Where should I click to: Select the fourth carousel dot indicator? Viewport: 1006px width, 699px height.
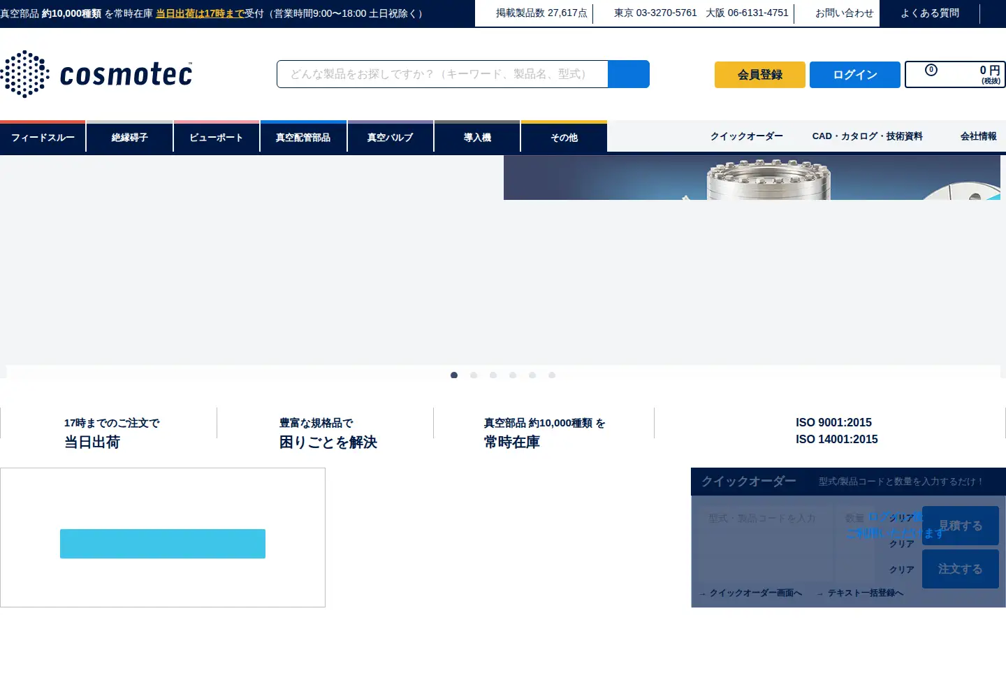(x=513, y=375)
